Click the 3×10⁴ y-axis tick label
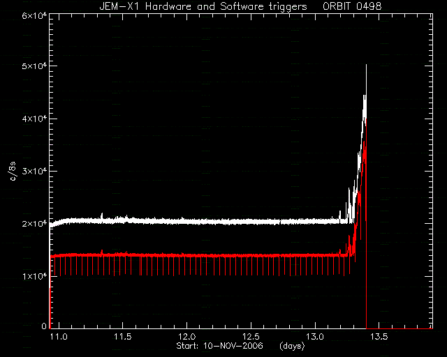Screen dimensions: 447x357 point(34,171)
